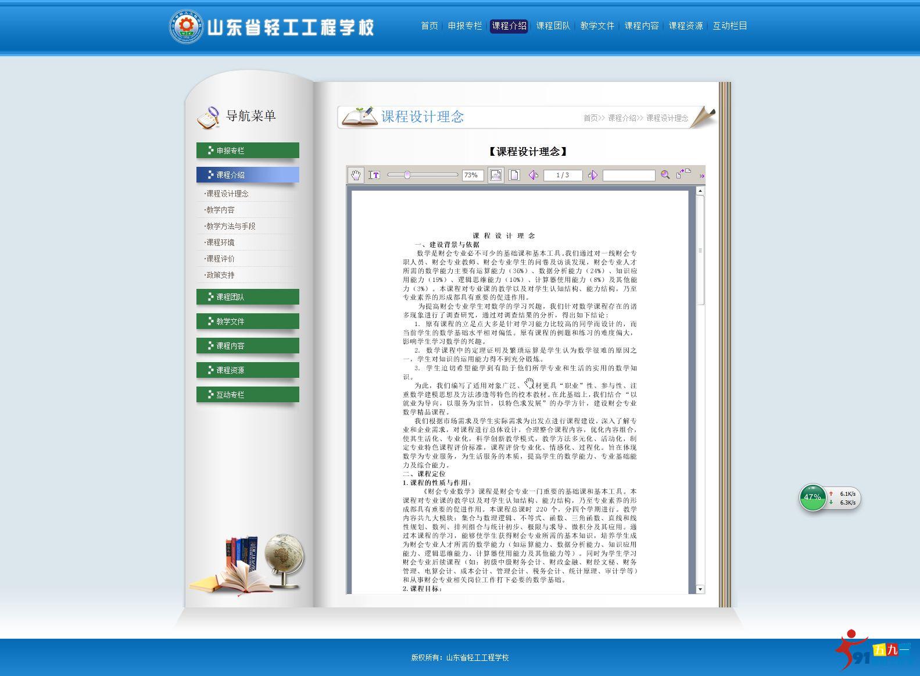920x676 pixels.
Task: Click the zoom slider handle
Action: (x=407, y=175)
